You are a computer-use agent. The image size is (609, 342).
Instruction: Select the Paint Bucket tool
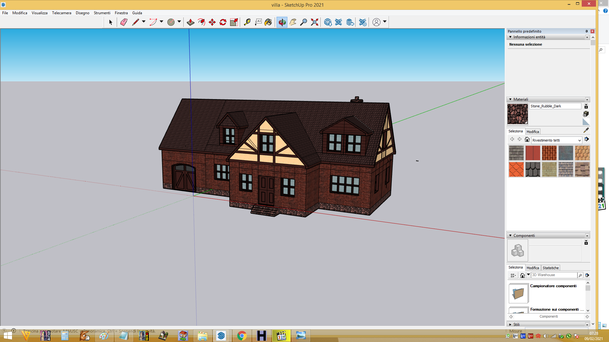click(x=268, y=22)
